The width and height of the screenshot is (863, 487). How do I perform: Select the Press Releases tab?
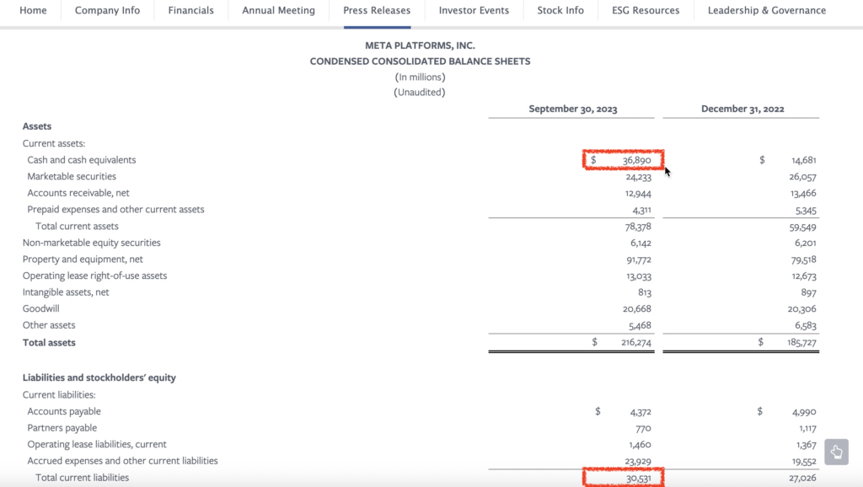pyautogui.click(x=377, y=10)
